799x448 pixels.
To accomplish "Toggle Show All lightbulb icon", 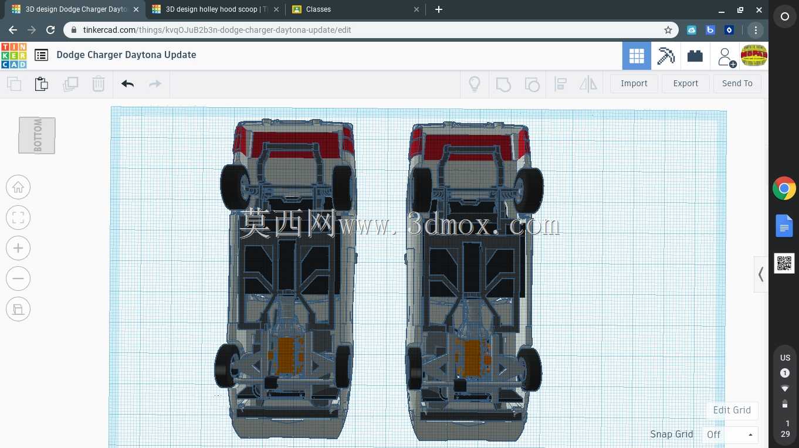I will [475, 84].
